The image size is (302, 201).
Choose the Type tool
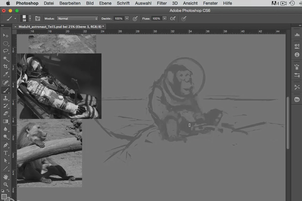(x=6, y=153)
